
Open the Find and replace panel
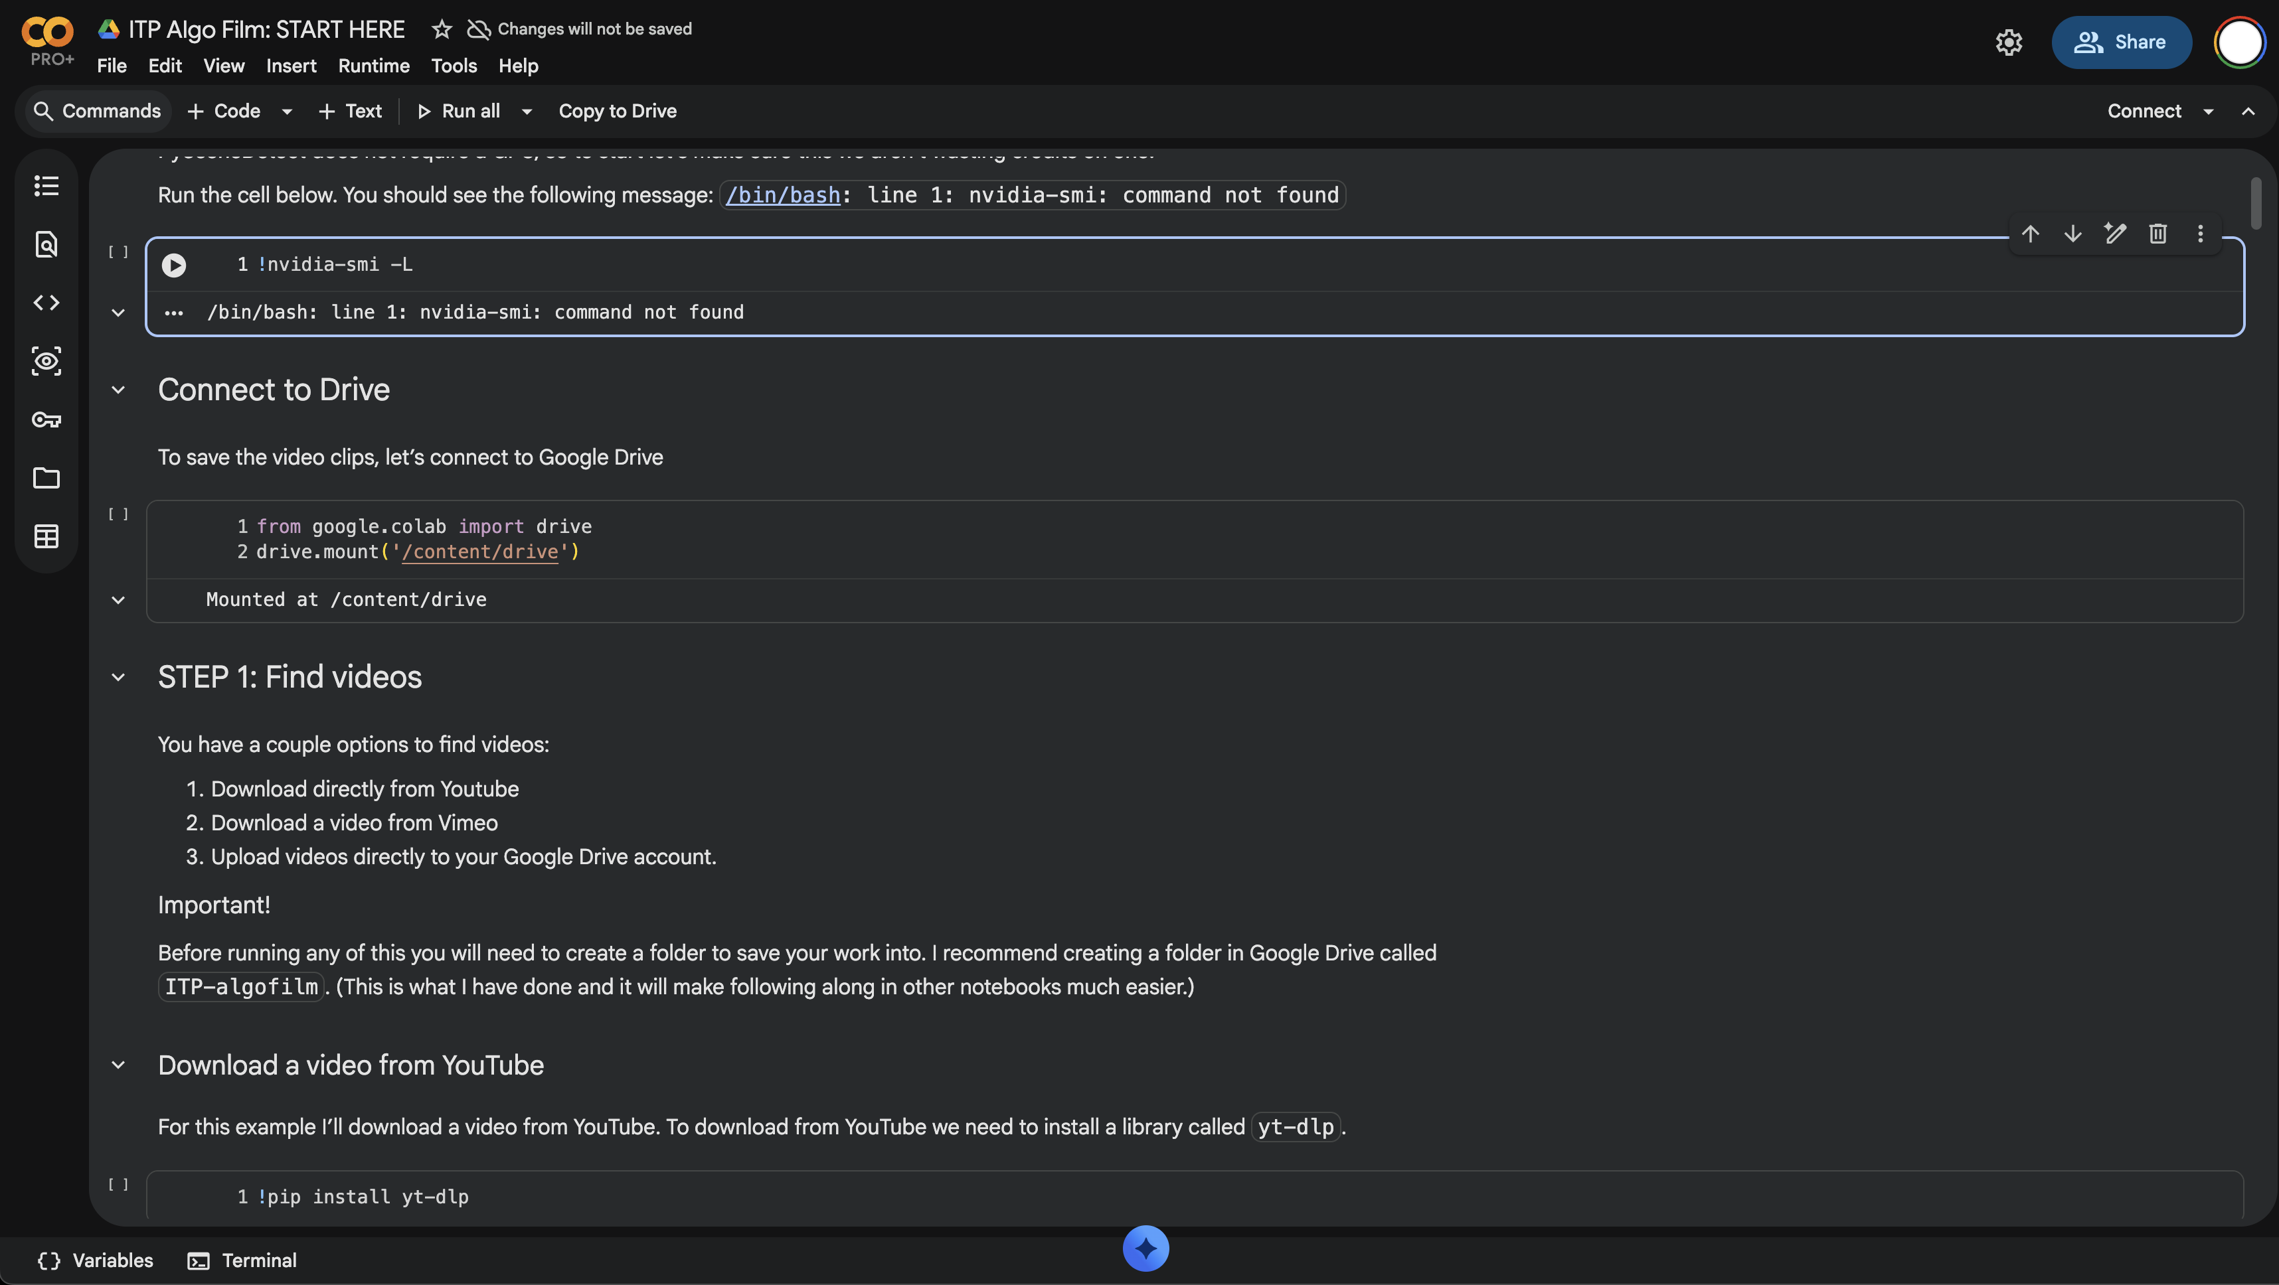46,245
